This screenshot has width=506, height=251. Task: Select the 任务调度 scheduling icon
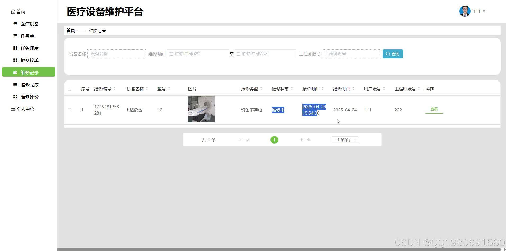[15, 48]
